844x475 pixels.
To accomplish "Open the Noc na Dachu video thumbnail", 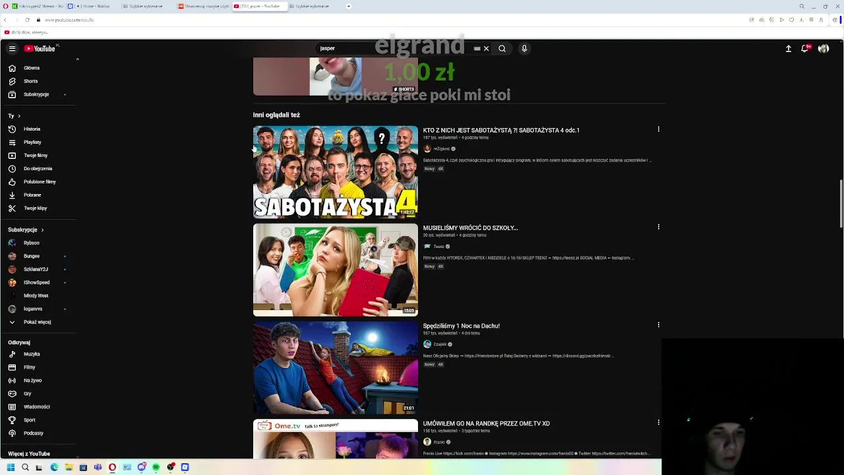I will pos(336,367).
